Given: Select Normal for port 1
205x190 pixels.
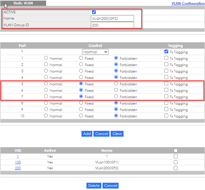Looking at the screenshot, I should (x=46, y=58).
